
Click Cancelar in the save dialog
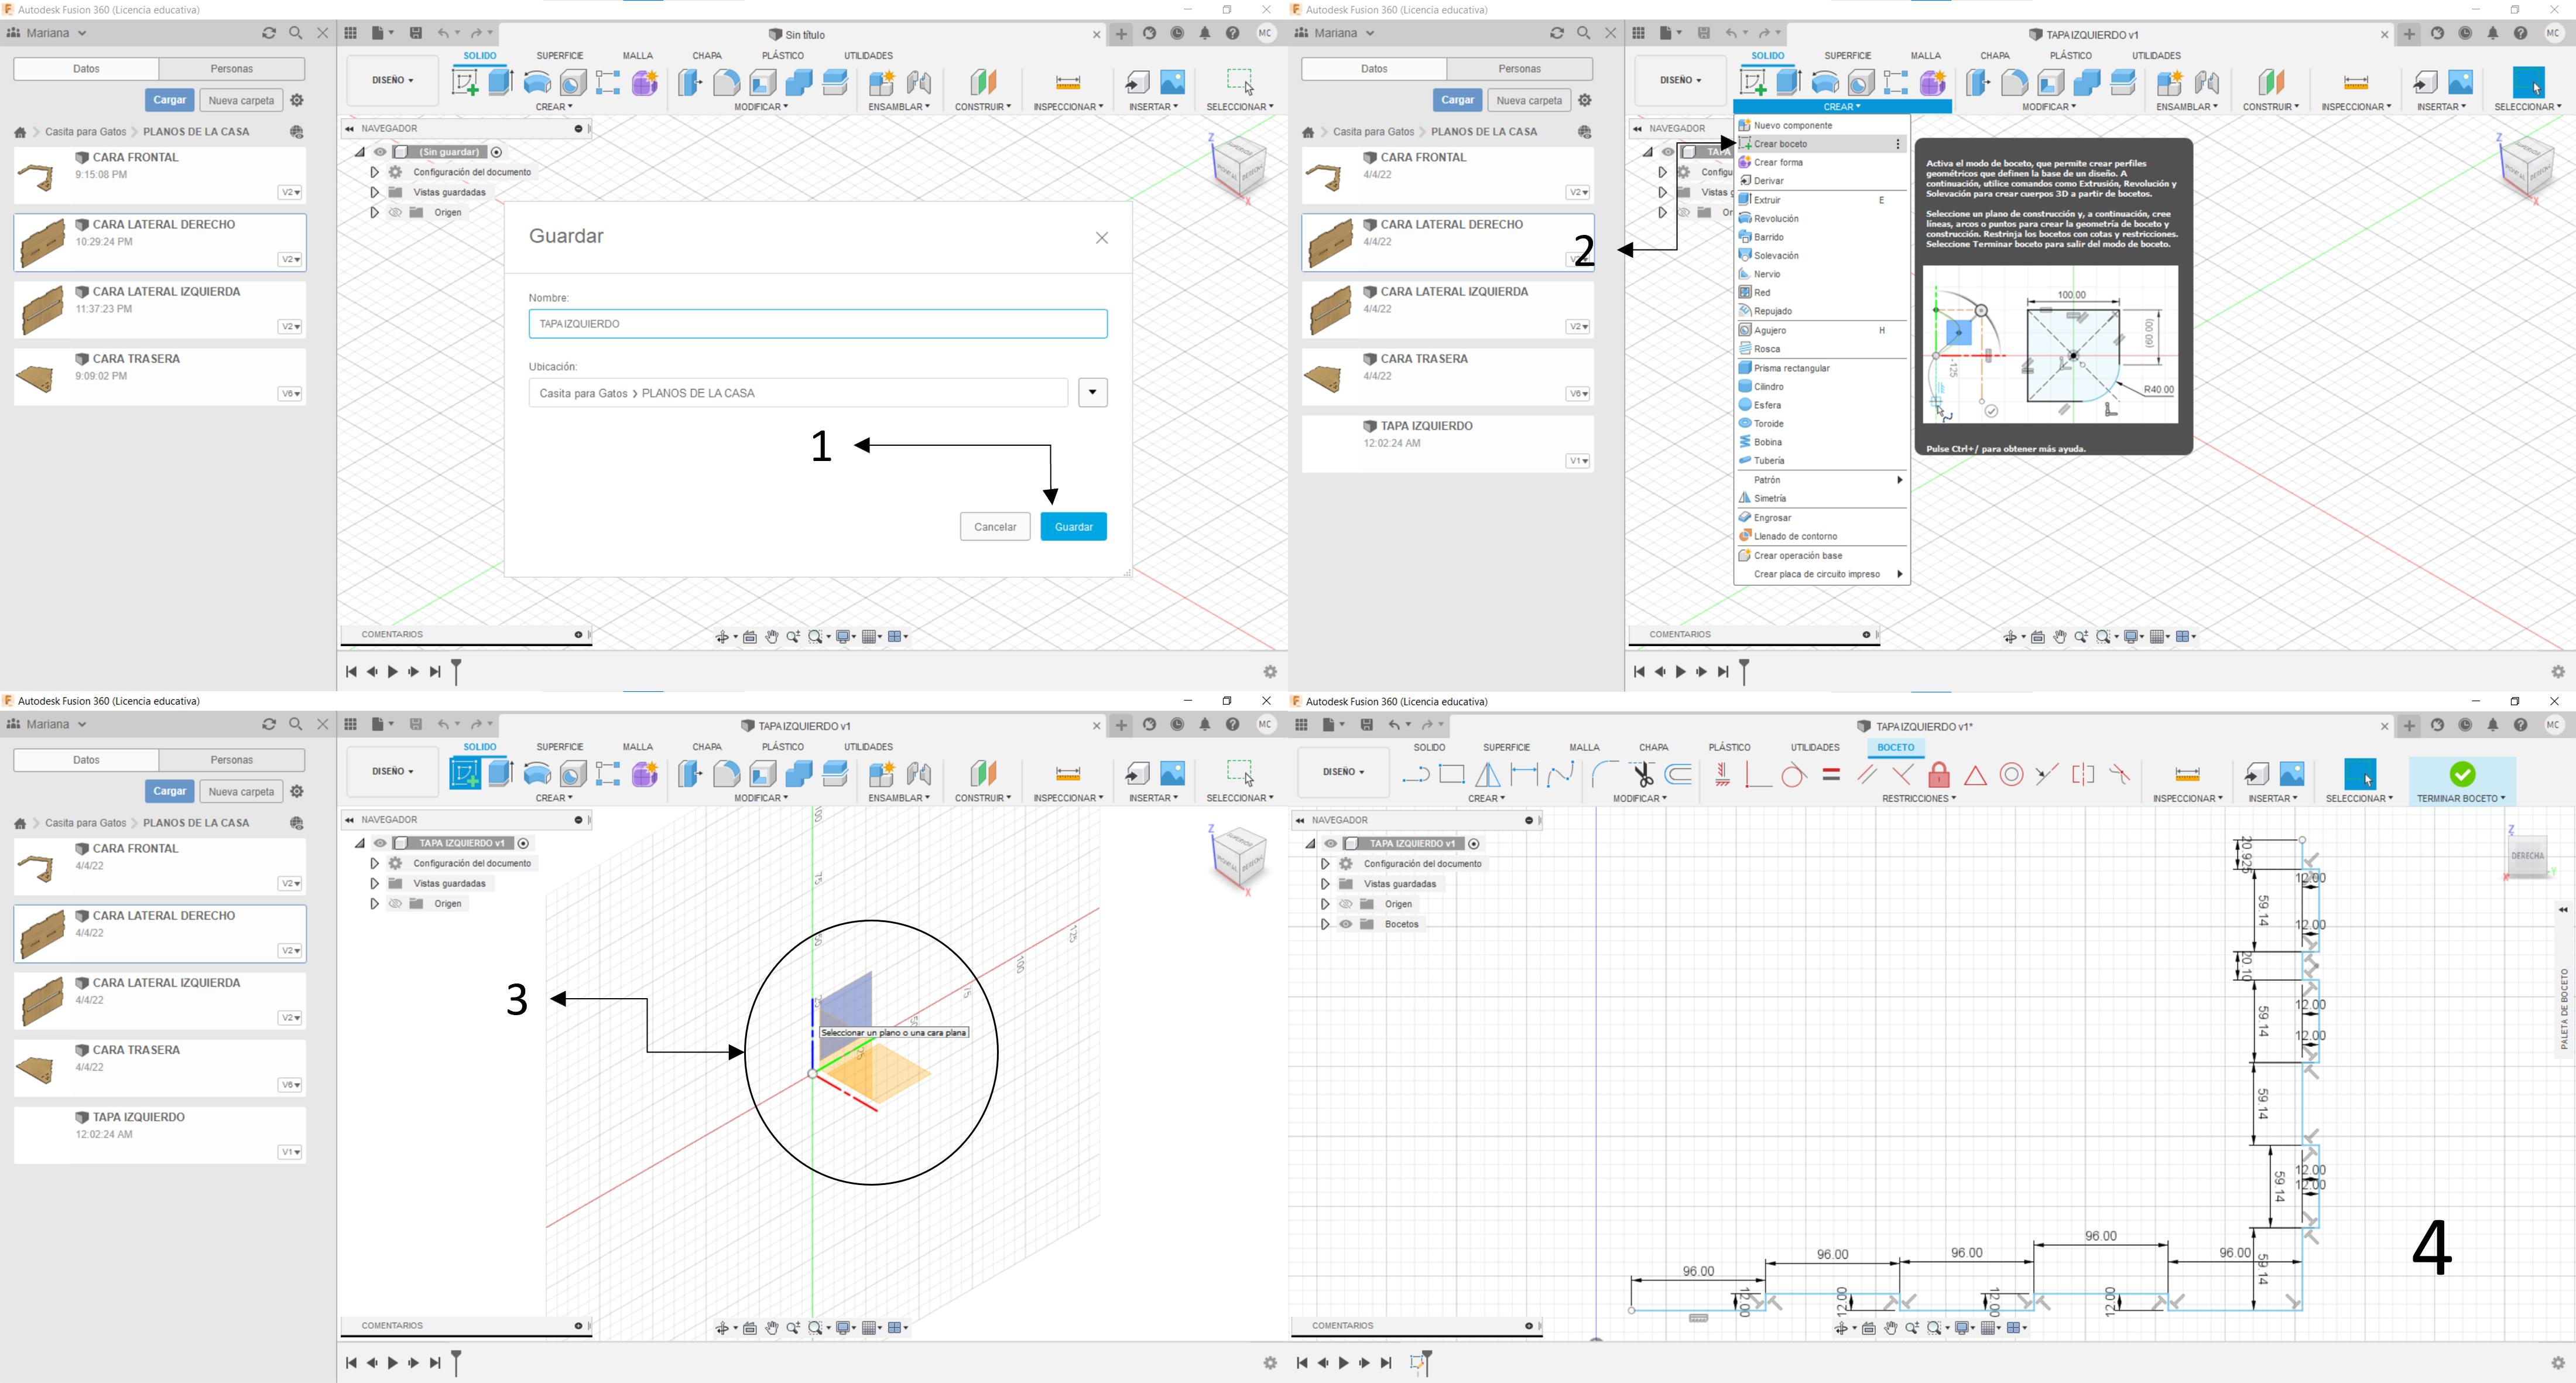994,527
